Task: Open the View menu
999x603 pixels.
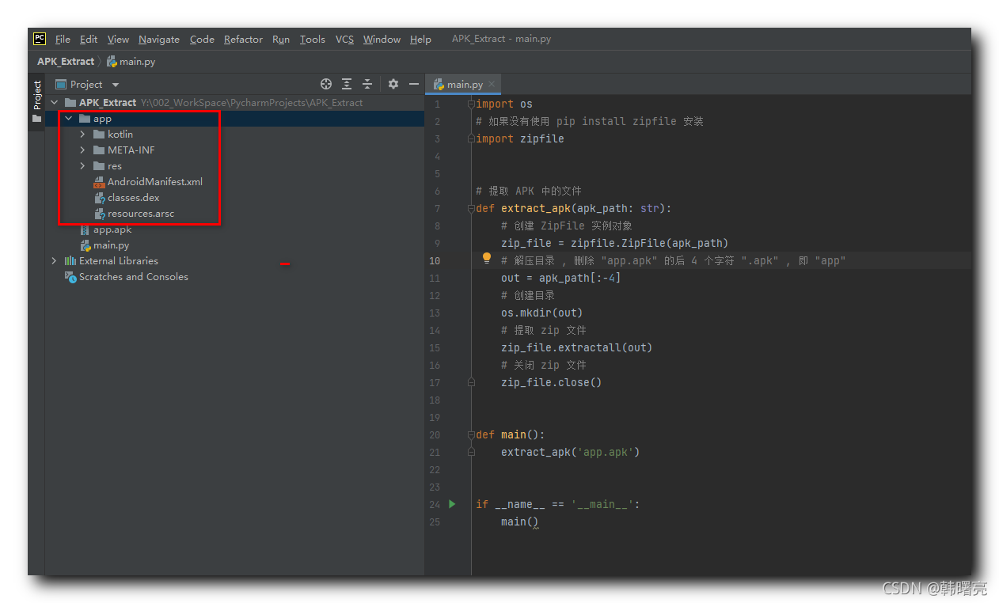Action: [x=118, y=39]
